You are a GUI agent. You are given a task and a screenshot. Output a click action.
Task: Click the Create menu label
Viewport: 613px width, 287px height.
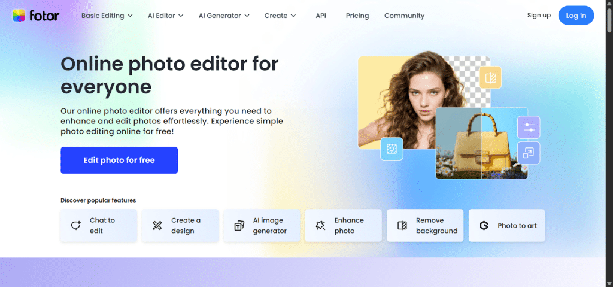276,16
